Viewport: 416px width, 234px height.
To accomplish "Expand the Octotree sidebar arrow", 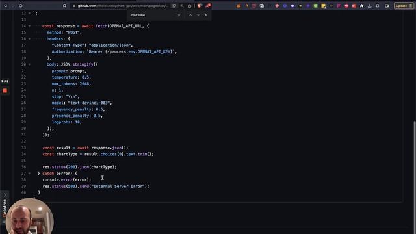I will point(5,195).
